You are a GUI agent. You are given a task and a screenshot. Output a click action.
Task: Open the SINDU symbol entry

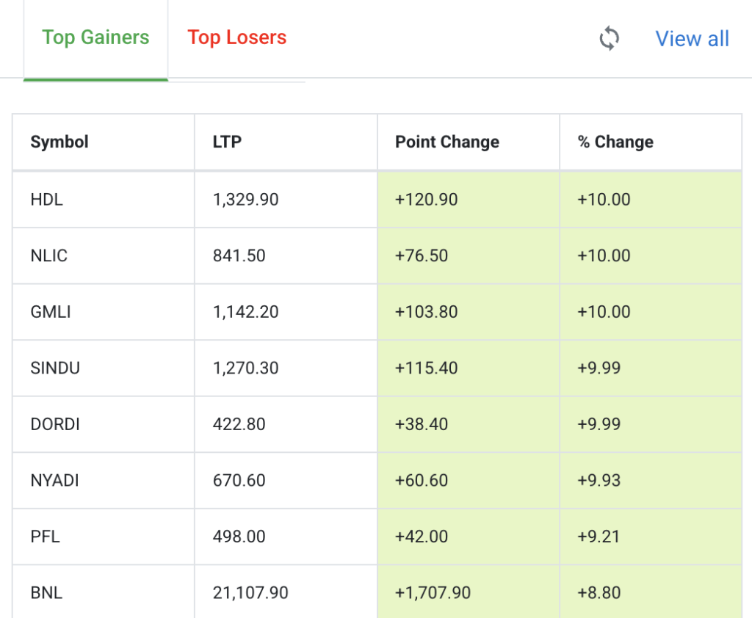click(x=55, y=368)
